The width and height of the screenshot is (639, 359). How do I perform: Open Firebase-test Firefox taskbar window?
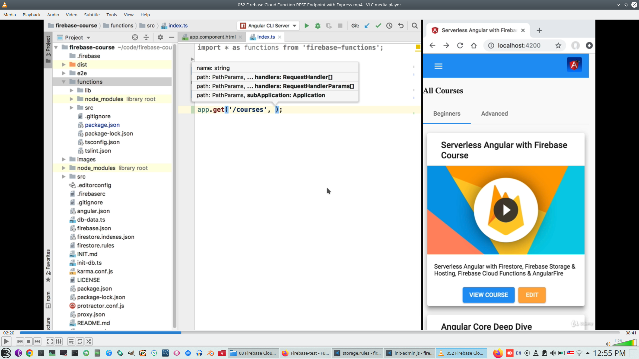point(305,353)
